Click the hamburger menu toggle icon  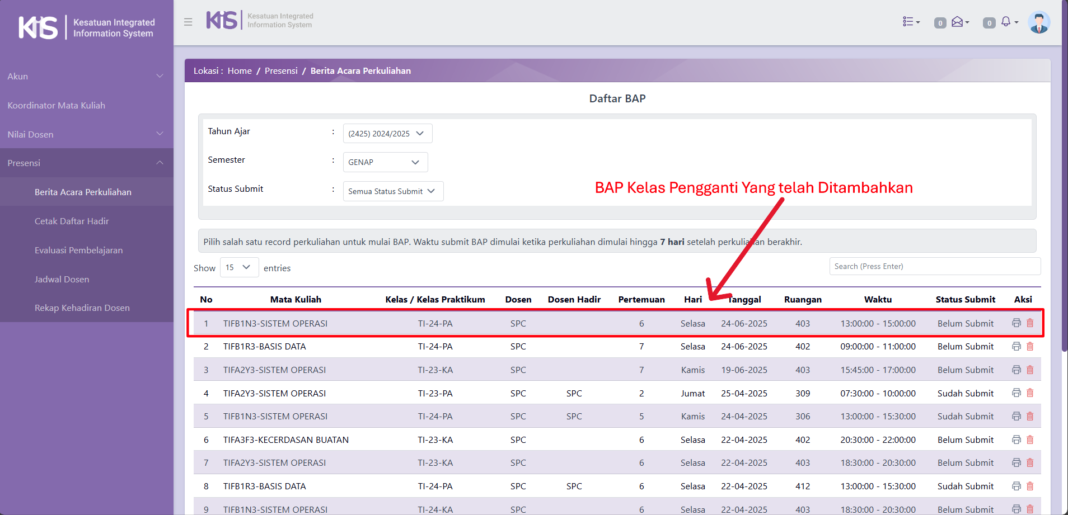point(188,22)
